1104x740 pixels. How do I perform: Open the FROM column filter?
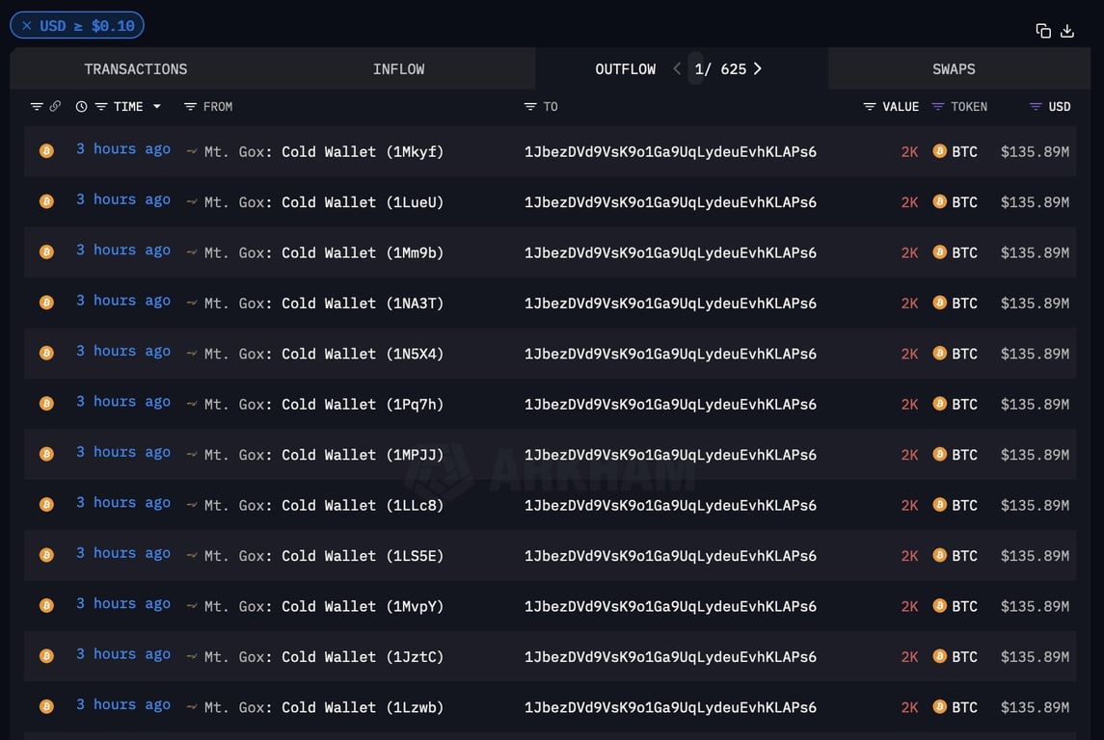[190, 107]
